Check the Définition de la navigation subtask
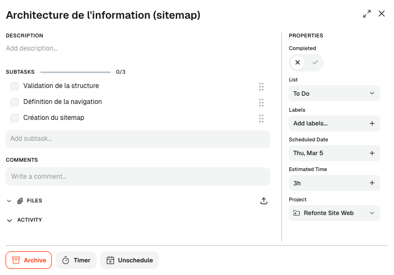394x275 pixels. click(x=15, y=102)
